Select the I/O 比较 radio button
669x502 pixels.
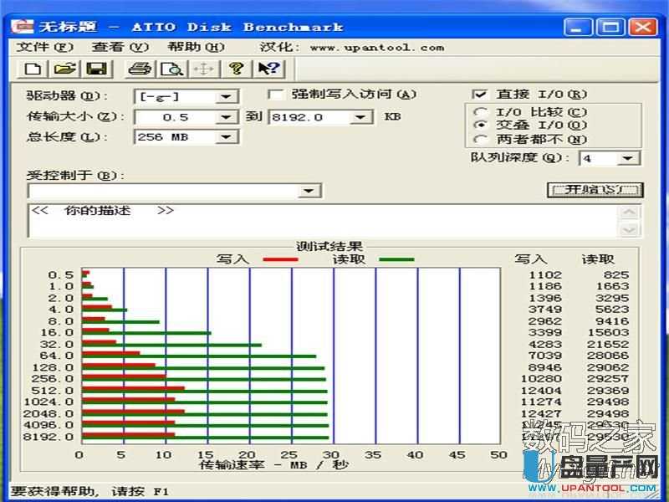click(x=482, y=110)
